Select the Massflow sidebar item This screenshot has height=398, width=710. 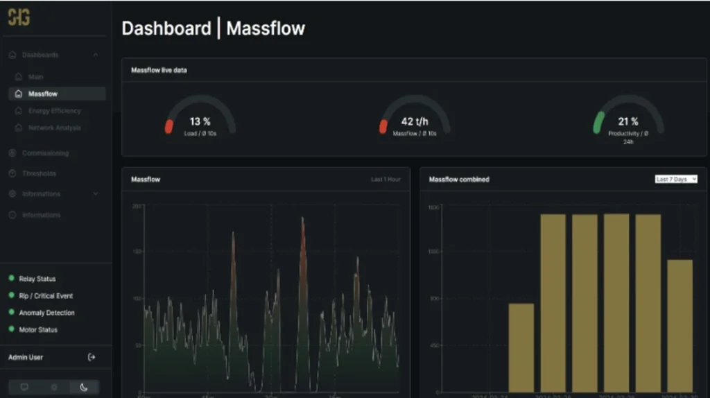coord(43,94)
